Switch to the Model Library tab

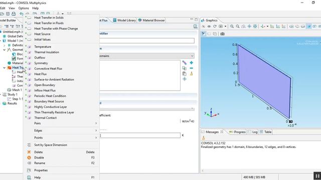[x=124, y=20]
